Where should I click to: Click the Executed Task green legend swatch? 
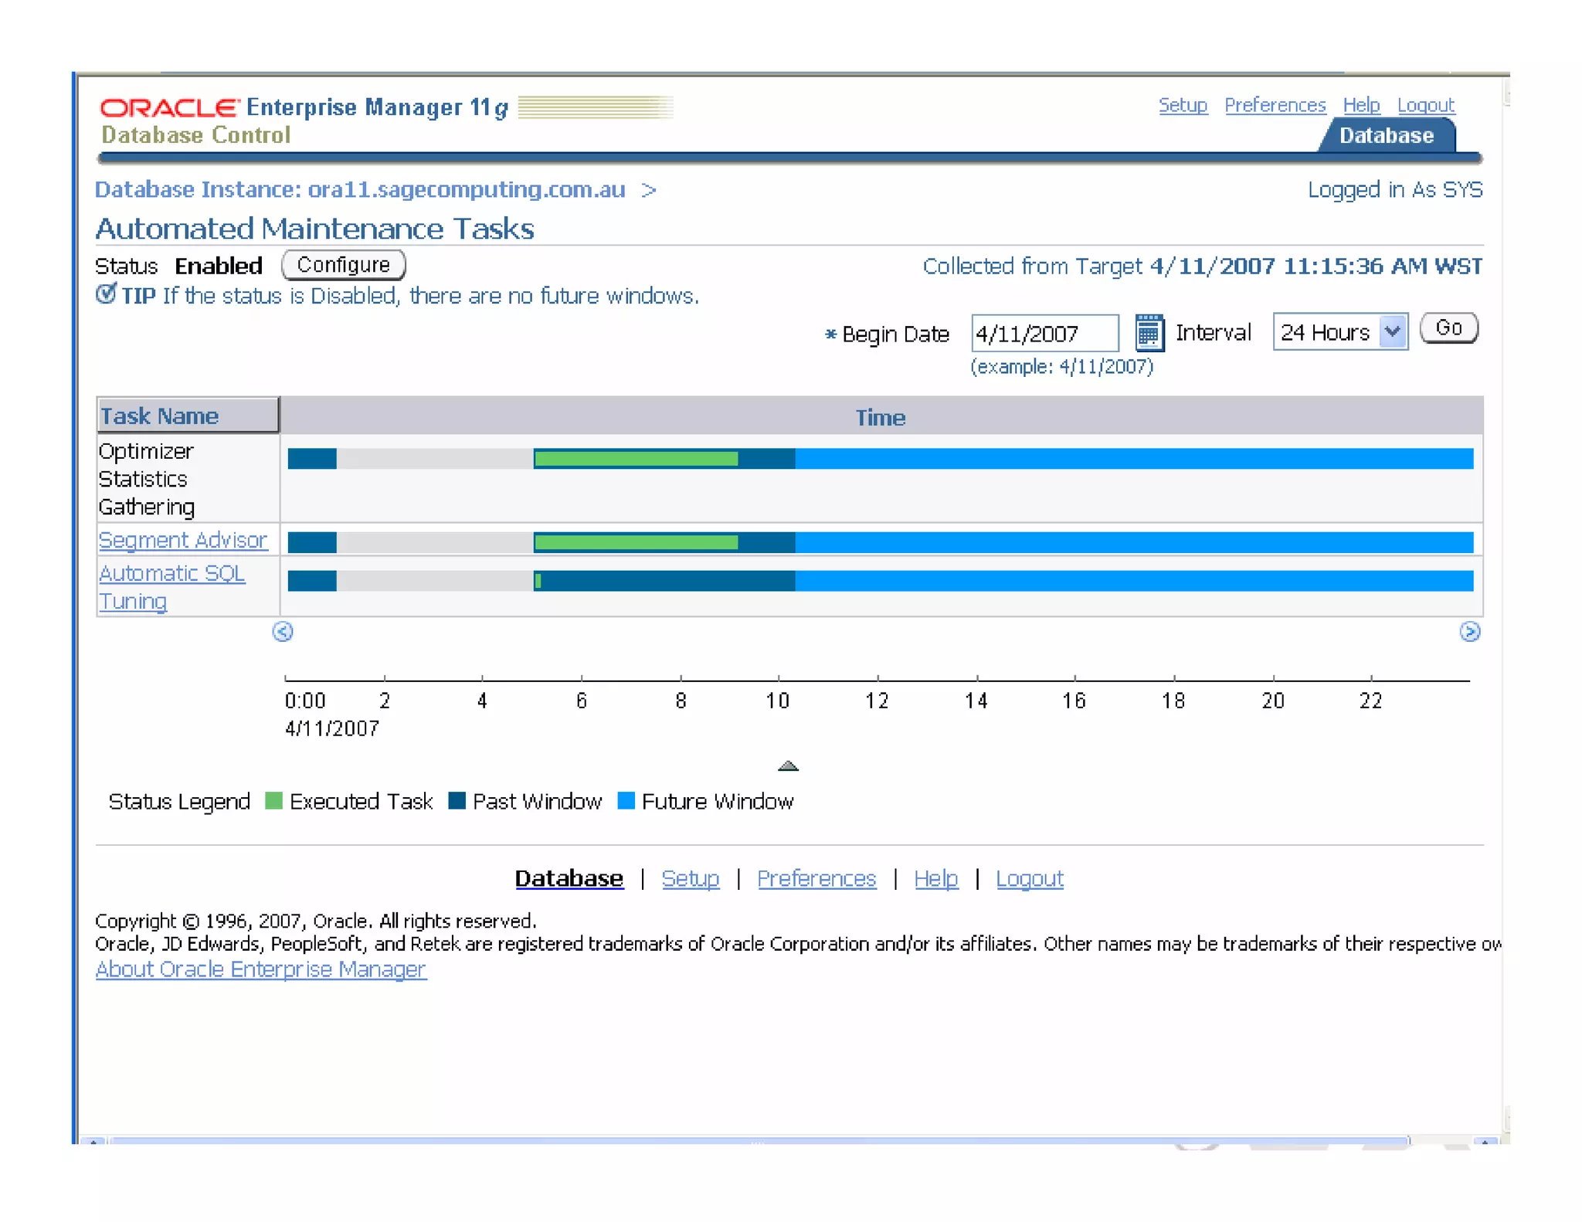click(x=273, y=801)
